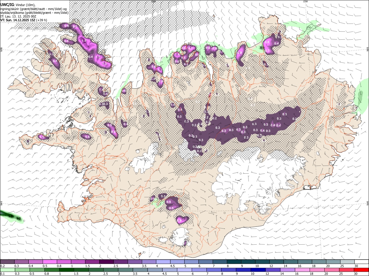Pick bottom-row swatch between 8 and 9
369x276 pixels.
pos(228,270)
